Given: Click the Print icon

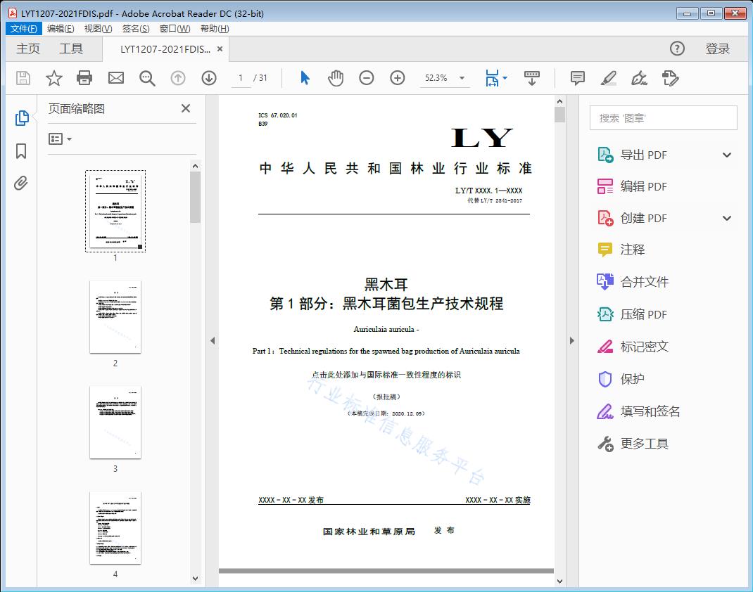Looking at the screenshot, I should [84, 78].
